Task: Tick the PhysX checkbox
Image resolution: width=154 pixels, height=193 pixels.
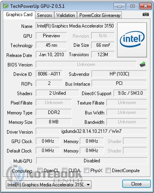Action: click(86, 171)
